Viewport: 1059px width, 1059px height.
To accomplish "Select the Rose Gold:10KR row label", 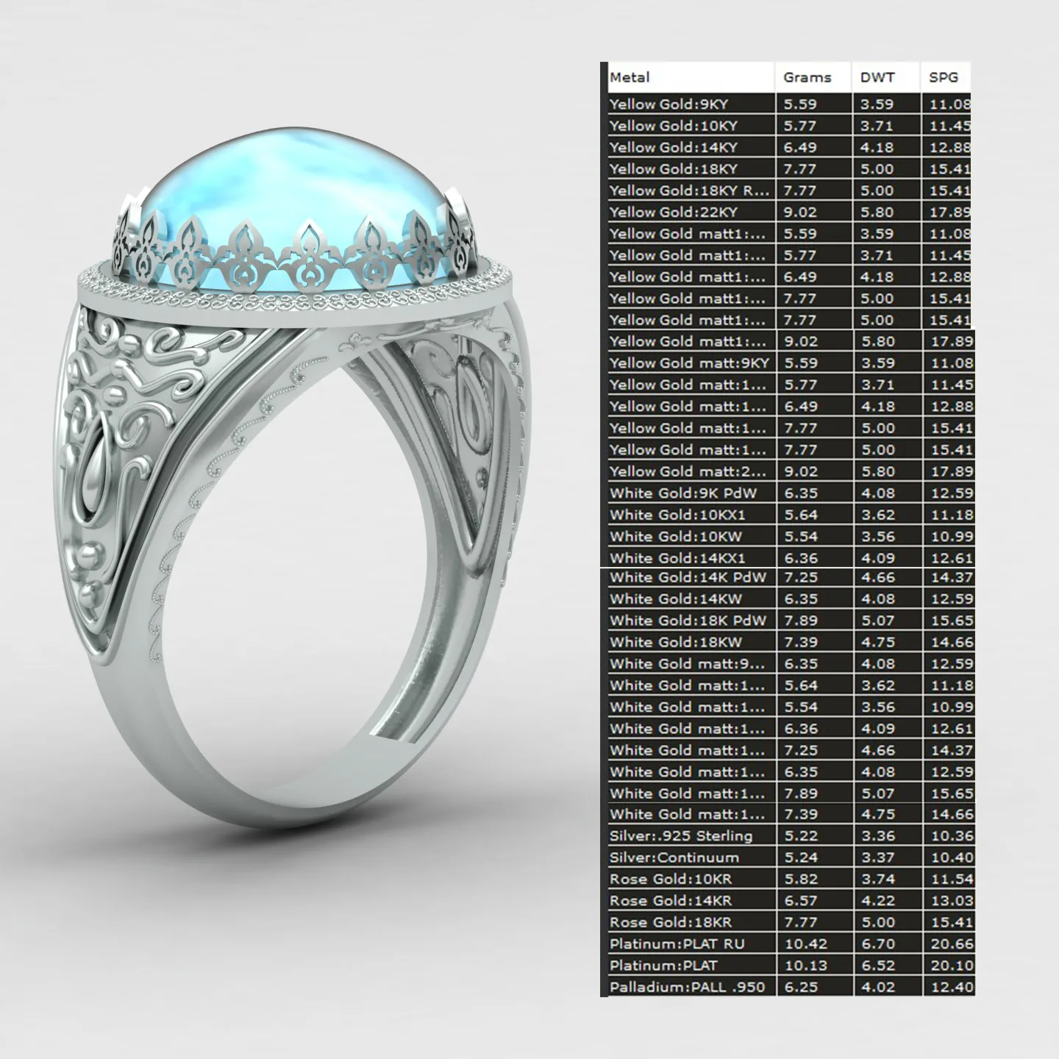I will [x=671, y=879].
